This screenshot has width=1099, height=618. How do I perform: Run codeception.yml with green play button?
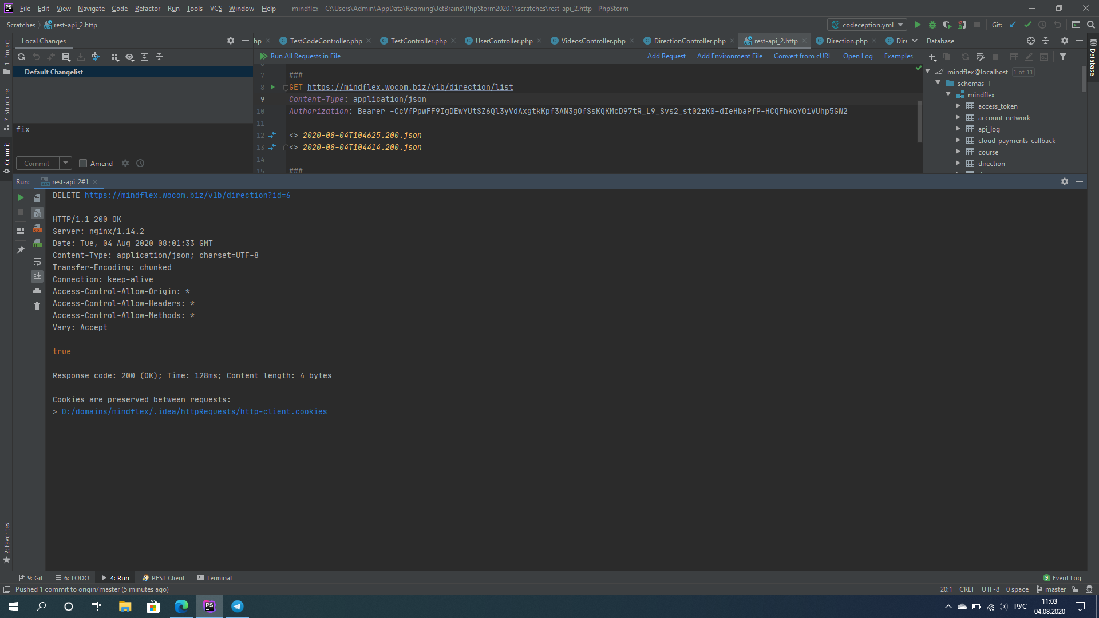click(918, 25)
